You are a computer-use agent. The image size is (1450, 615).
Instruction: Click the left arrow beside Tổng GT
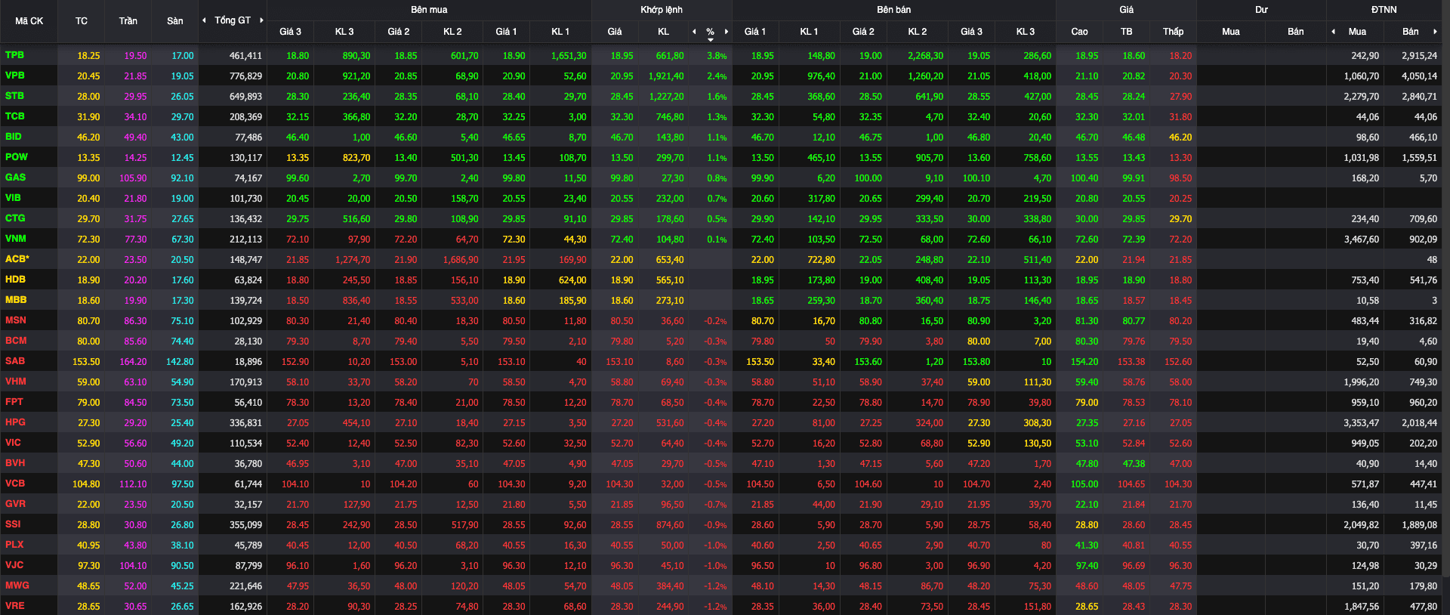(x=204, y=20)
